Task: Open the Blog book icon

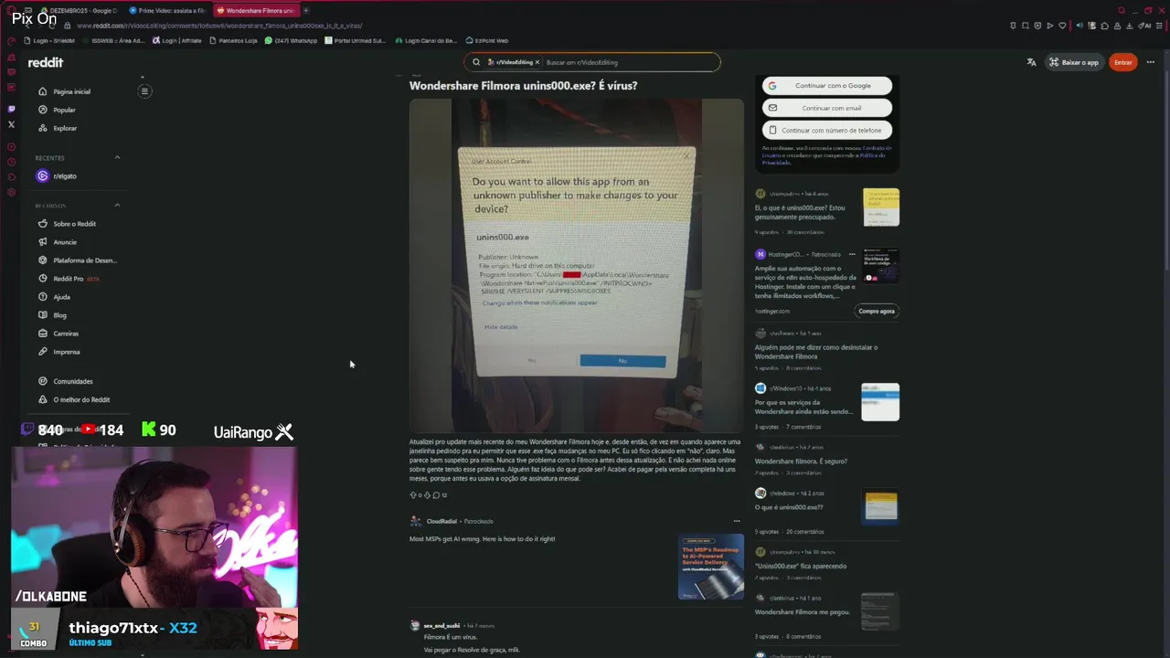Action: (43, 315)
